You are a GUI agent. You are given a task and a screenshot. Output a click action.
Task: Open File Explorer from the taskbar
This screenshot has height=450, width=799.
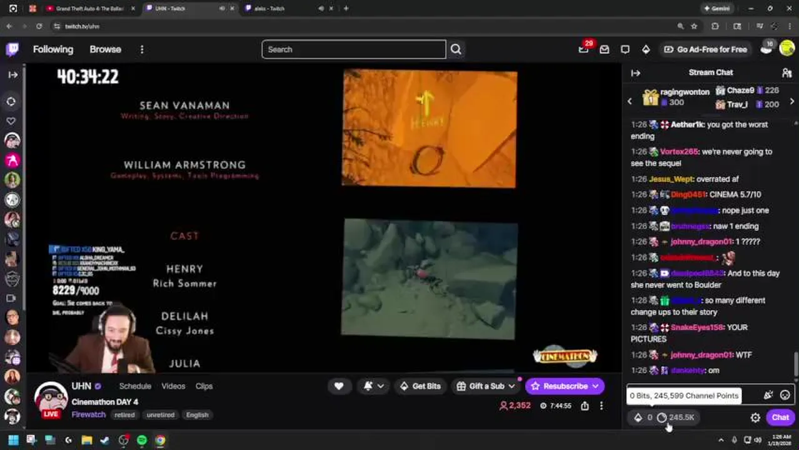coord(86,440)
